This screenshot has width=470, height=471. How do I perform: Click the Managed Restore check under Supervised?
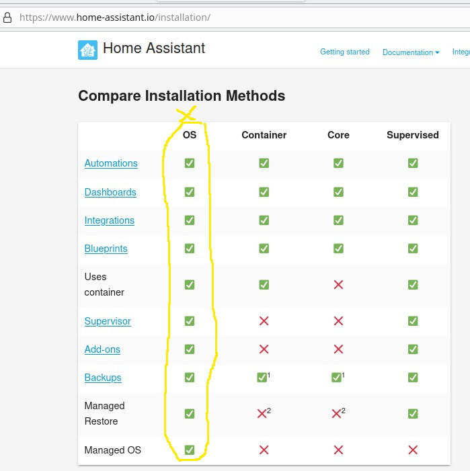(x=413, y=414)
